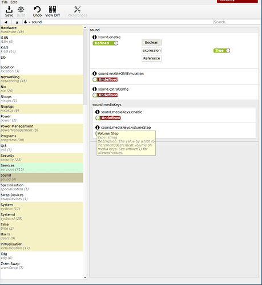Click the back navigation arrow
This screenshot has width=262, height=285.
point(6,22)
